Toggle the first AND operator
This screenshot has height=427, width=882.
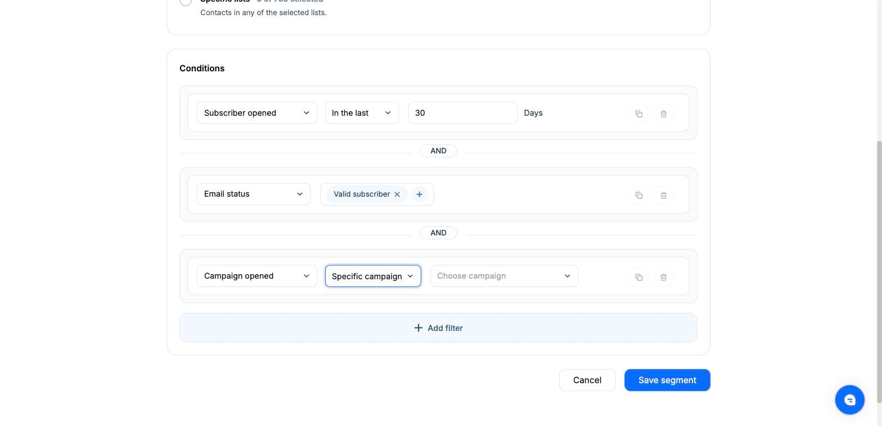point(438,151)
